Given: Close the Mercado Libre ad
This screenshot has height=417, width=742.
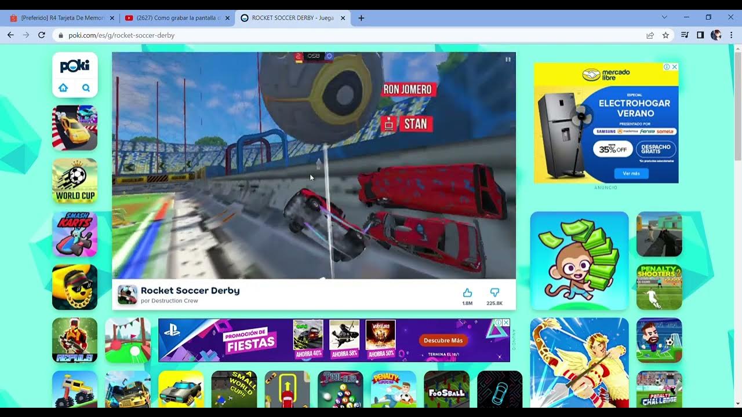Looking at the screenshot, I should (674, 67).
